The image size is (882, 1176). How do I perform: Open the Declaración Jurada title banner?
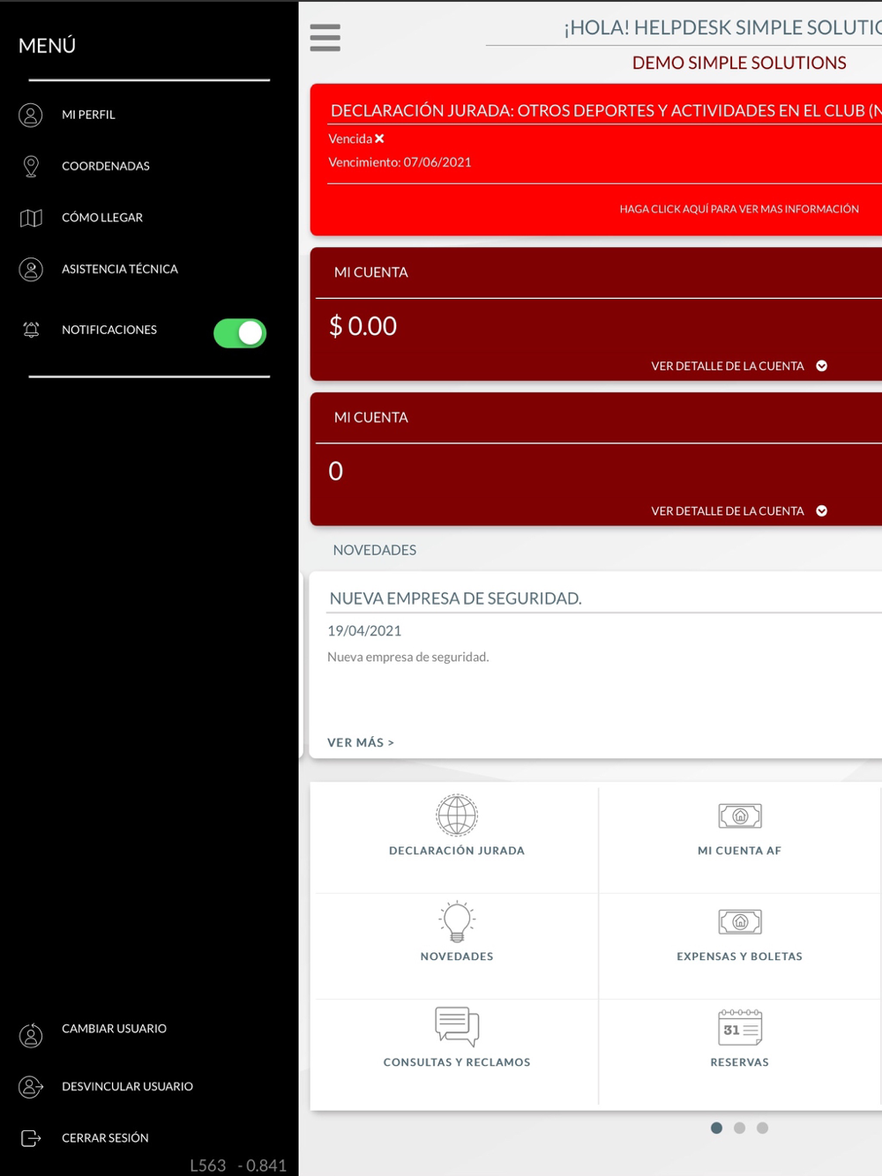point(605,110)
